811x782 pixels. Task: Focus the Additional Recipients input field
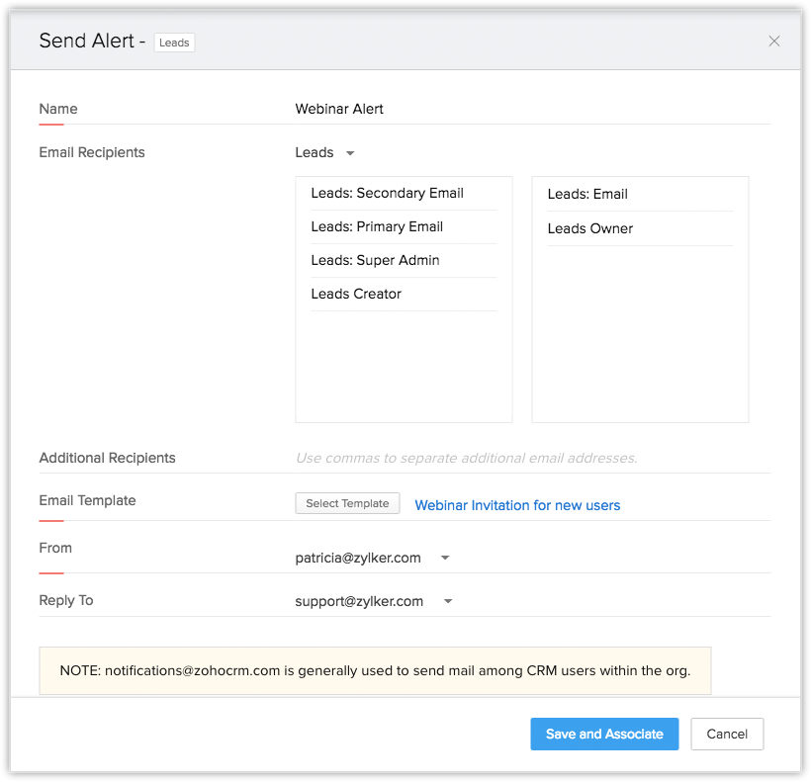coord(532,459)
